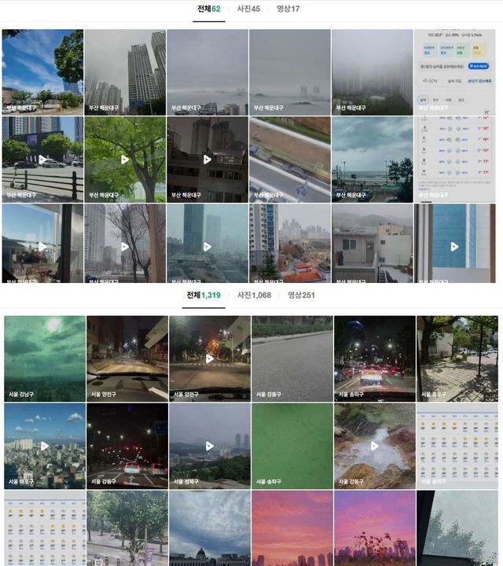The height and width of the screenshot is (566, 503).
Task: Switch to the 사진 45 tab
Action: pos(248,9)
